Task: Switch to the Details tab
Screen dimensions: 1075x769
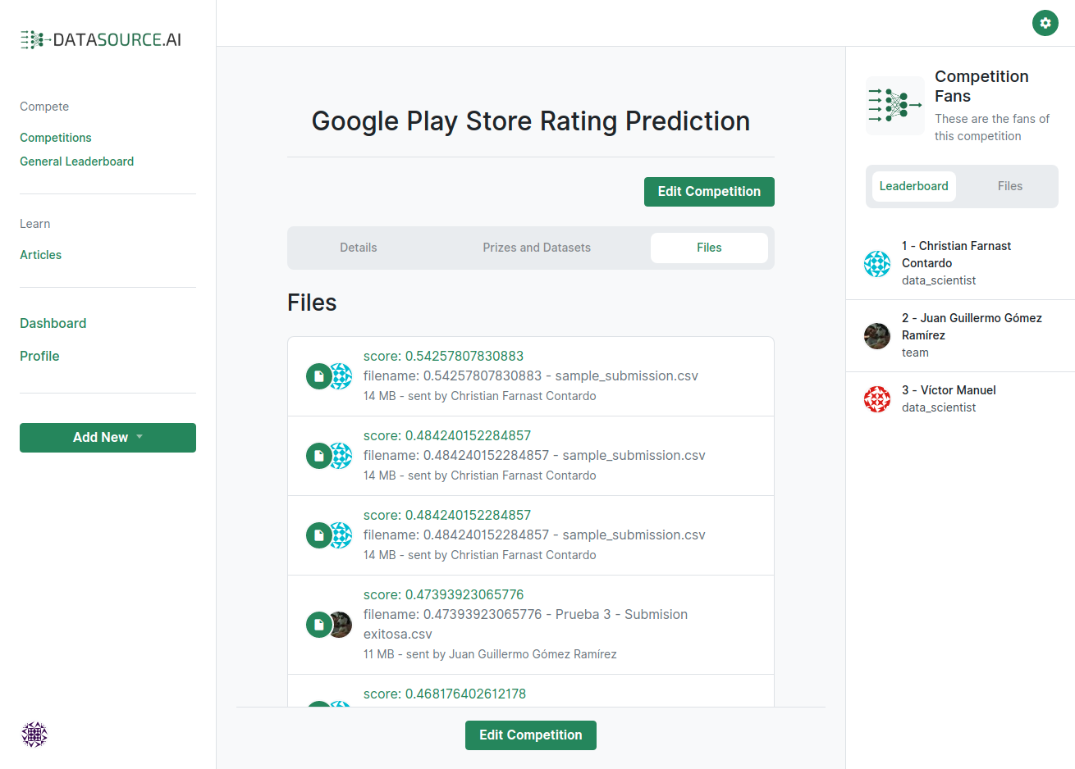Action: click(x=359, y=248)
